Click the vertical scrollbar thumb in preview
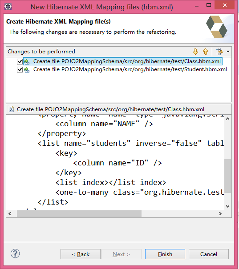This screenshot has width=239, height=269. pyautogui.click(x=228, y=176)
